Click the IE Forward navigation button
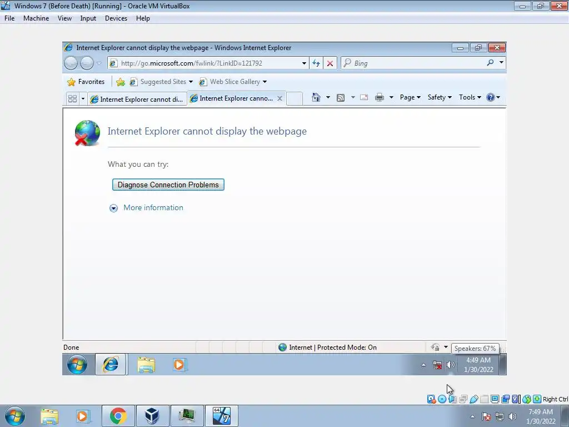This screenshot has height=427, width=569. coord(87,63)
